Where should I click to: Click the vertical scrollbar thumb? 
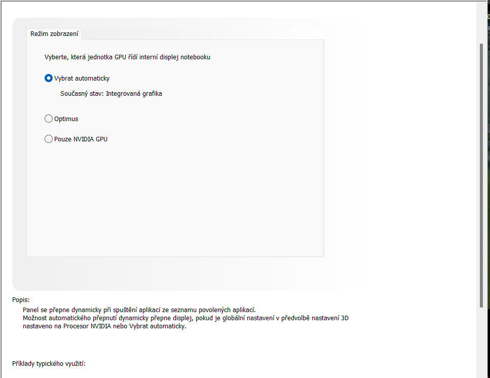pos(481,172)
